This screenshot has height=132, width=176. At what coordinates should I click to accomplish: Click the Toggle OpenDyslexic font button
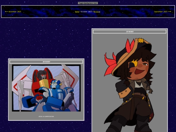88,3
